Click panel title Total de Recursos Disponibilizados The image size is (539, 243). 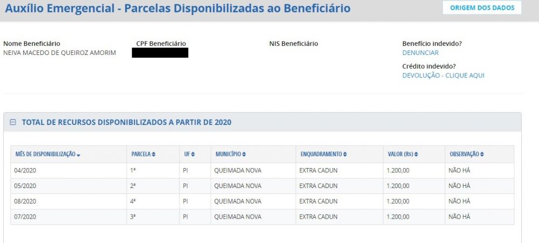coord(127,122)
